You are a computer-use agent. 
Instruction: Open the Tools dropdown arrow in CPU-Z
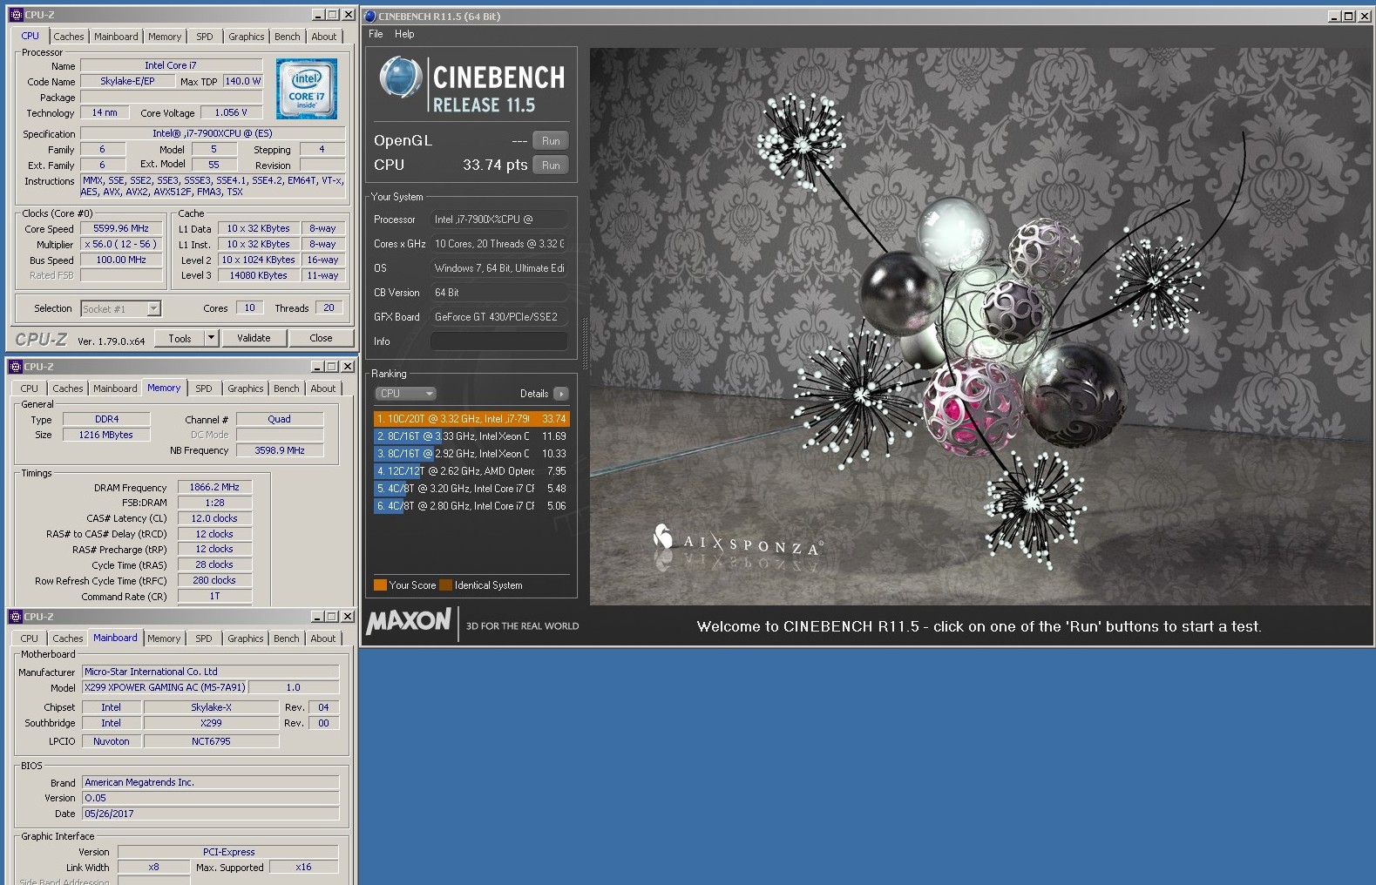coord(211,338)
